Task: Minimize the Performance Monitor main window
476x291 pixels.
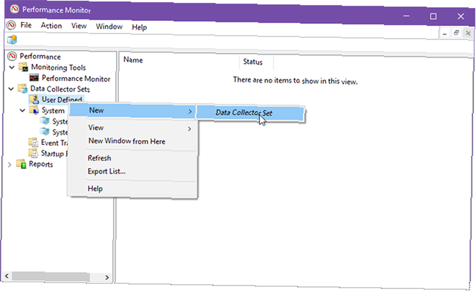Action: (x=406, y=16)
